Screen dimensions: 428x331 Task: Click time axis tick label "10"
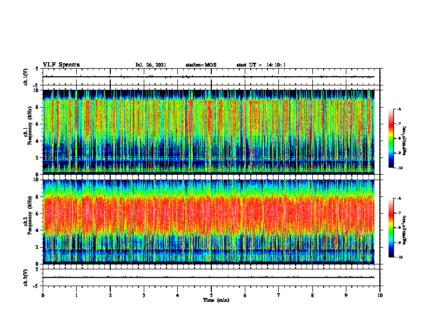coord(380,295)
